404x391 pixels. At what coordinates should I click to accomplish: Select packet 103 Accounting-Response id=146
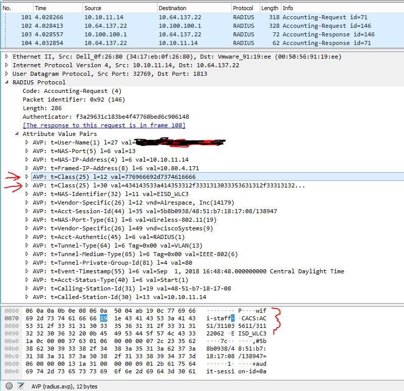click(x=152, y=34)
